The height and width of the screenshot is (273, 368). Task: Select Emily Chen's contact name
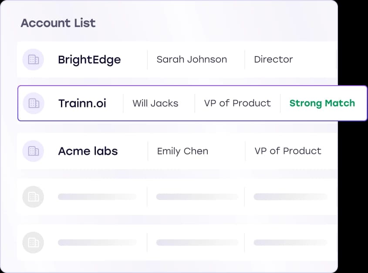tap(182, 151)
